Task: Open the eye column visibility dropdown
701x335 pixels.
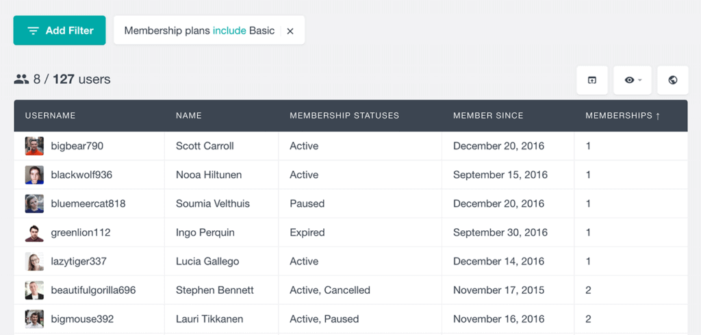Action: [x=632, y=81]
